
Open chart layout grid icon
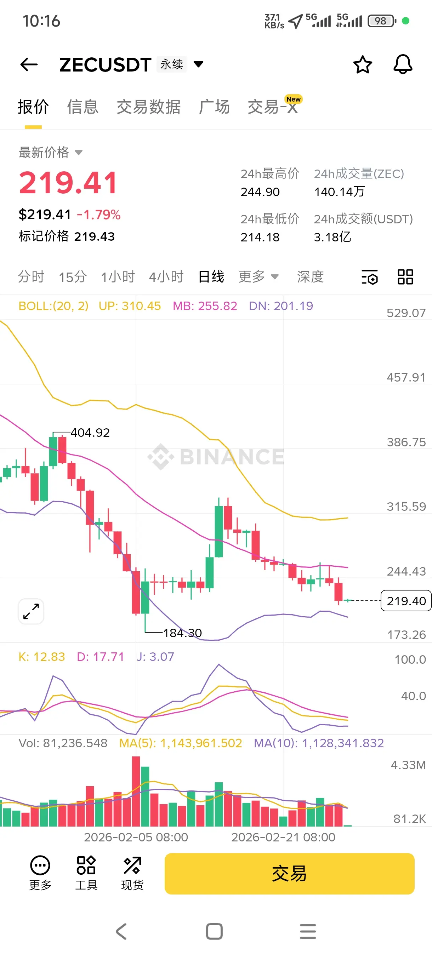405,277
